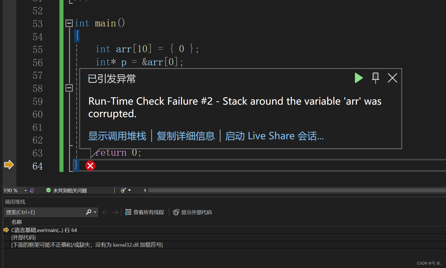This screenshot has width=446, height=268.
Task: Open the code cleanup brush dropdown
Action: coord(129,190)
